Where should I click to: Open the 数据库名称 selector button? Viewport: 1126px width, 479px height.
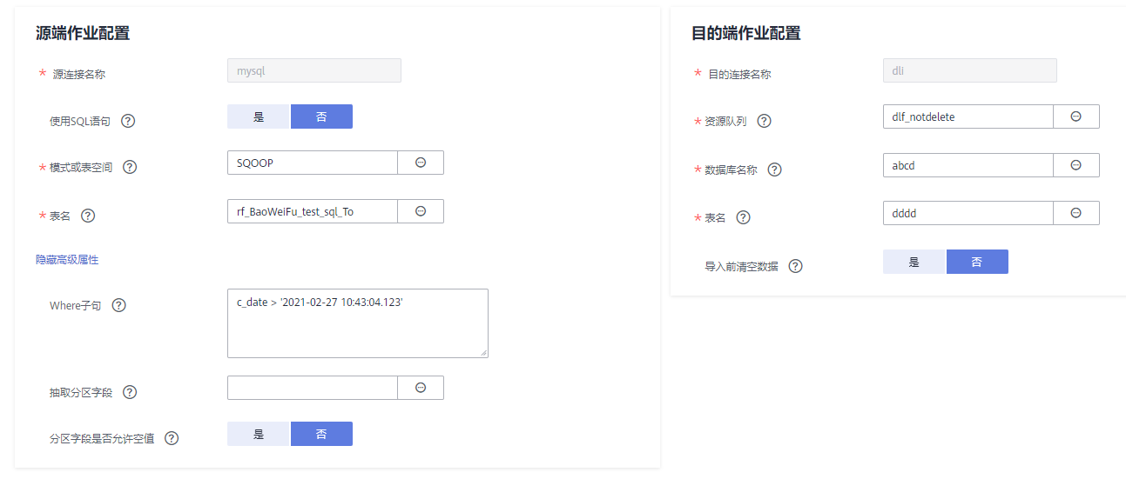1076,165
